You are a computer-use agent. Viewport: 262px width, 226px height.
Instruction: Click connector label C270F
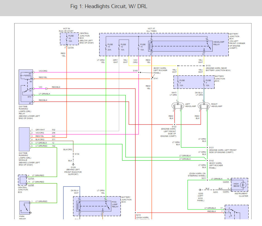31,185
